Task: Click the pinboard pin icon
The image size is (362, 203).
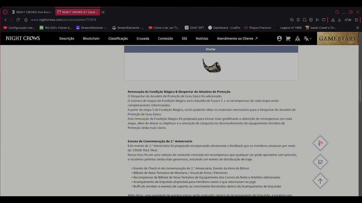Action: (x=298, y=20)
